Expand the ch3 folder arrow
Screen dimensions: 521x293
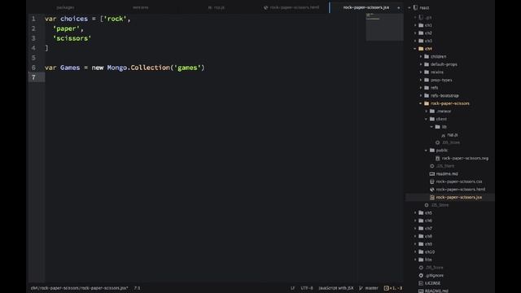(x=415, y=41)
